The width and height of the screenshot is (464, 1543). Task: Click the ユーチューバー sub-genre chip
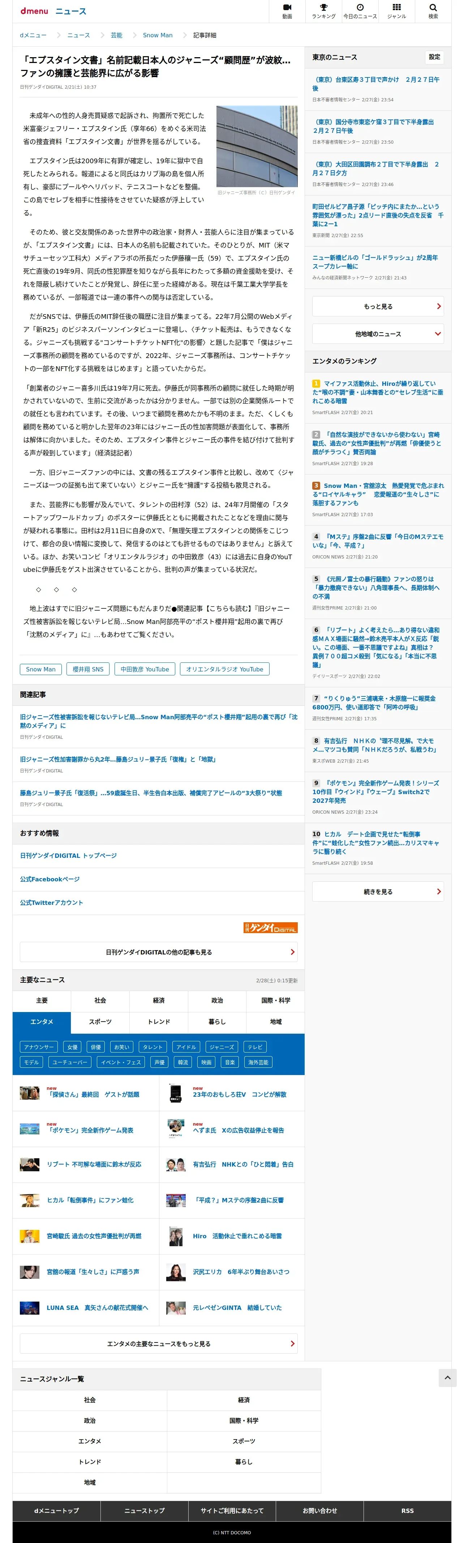pyautogui.click(x=70, y=1062)
